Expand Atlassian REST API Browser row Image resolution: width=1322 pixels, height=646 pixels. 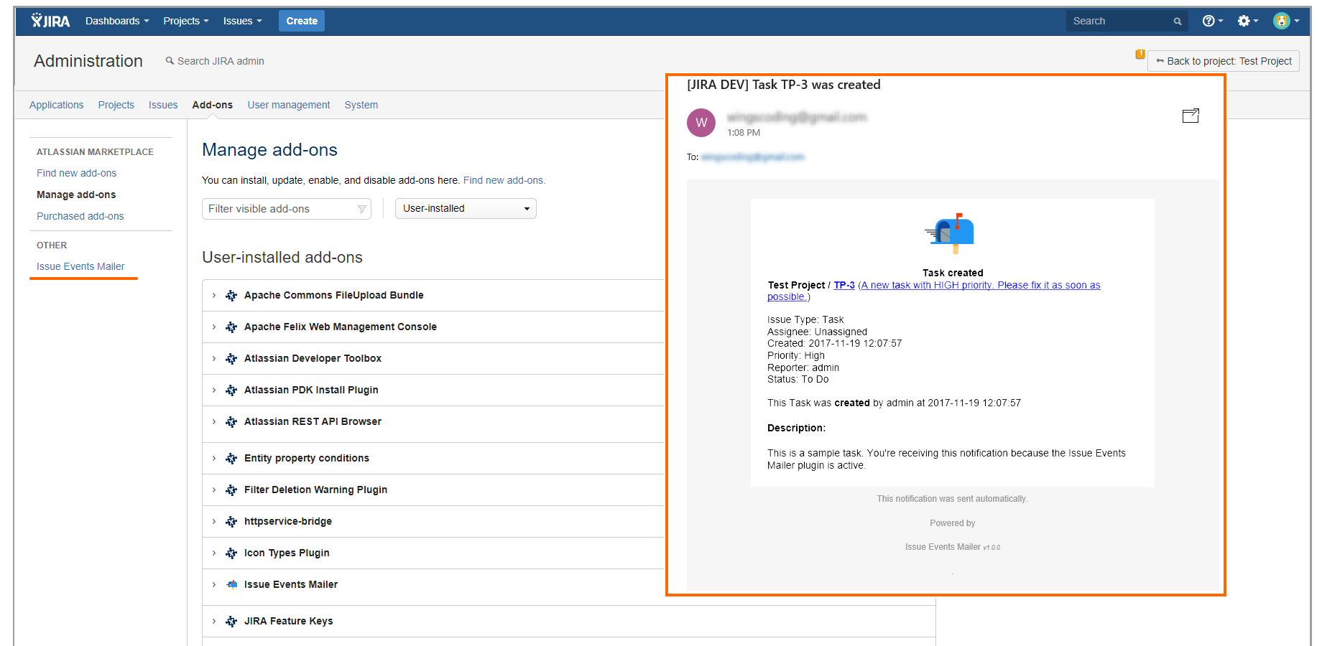[214, 421]
